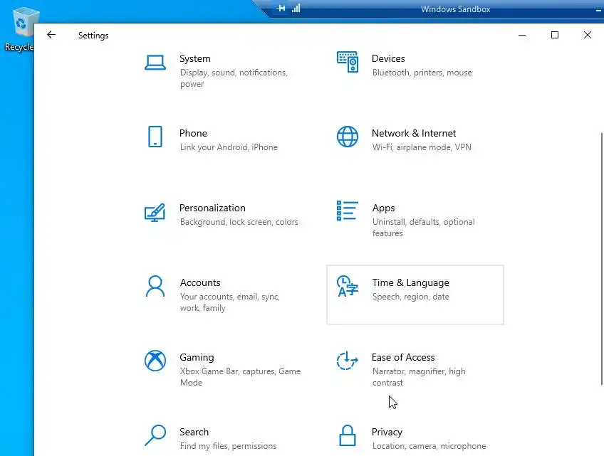The height and width of the screenshot is (456, 604).
Task: Open the Devices category heading
Action: pos(388,58)
